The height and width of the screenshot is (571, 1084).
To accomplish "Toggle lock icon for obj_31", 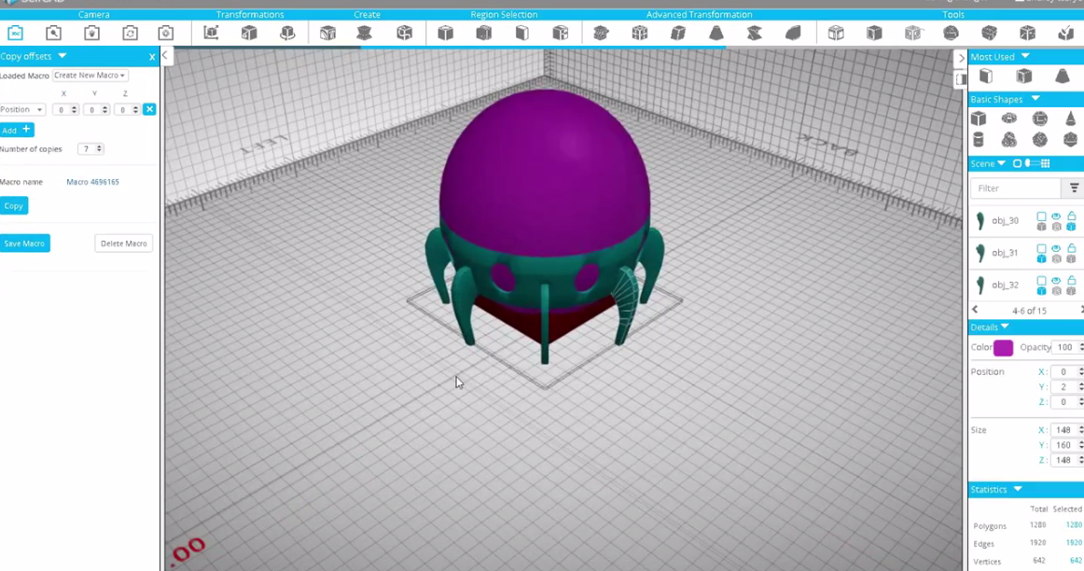I will point(1072,247).
